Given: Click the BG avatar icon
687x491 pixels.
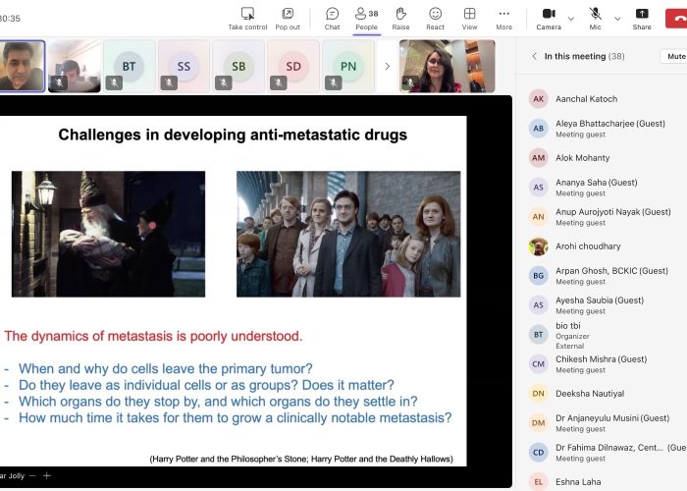Looking at the screenshot, I should [538, 275].
